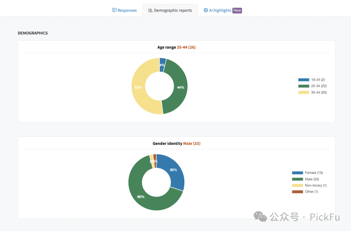Viewport: 351px width, 231px height.
Task: Click the AI highlights chip icon
Action: [x=206, y=10]
